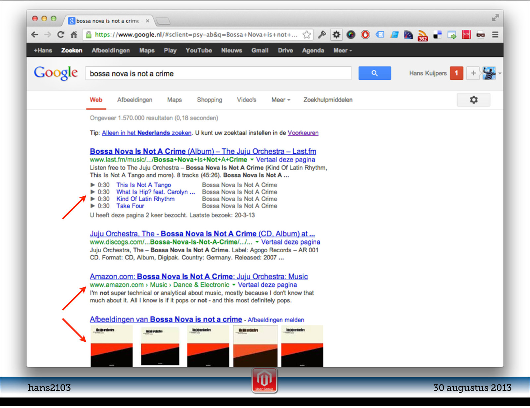Switch to Video's search tab
Viewport: 530px width, 408px height.
pos(246,100)
